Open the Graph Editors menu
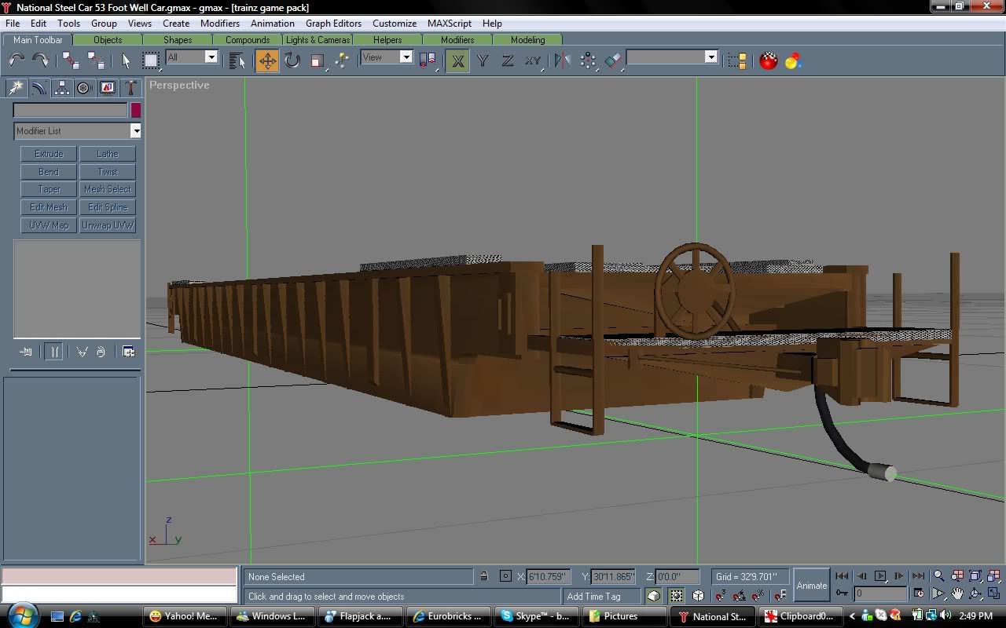This screenshot has height=628, width=1006. (333, 24)
